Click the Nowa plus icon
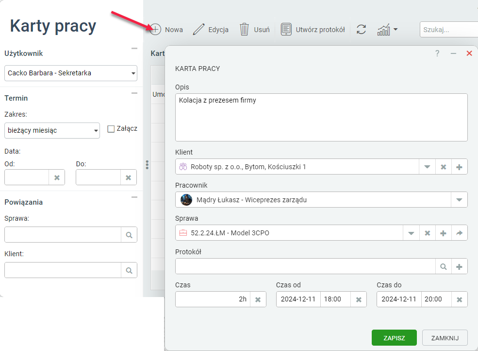This screenshot has height=351, width=478. click(155, 30)
